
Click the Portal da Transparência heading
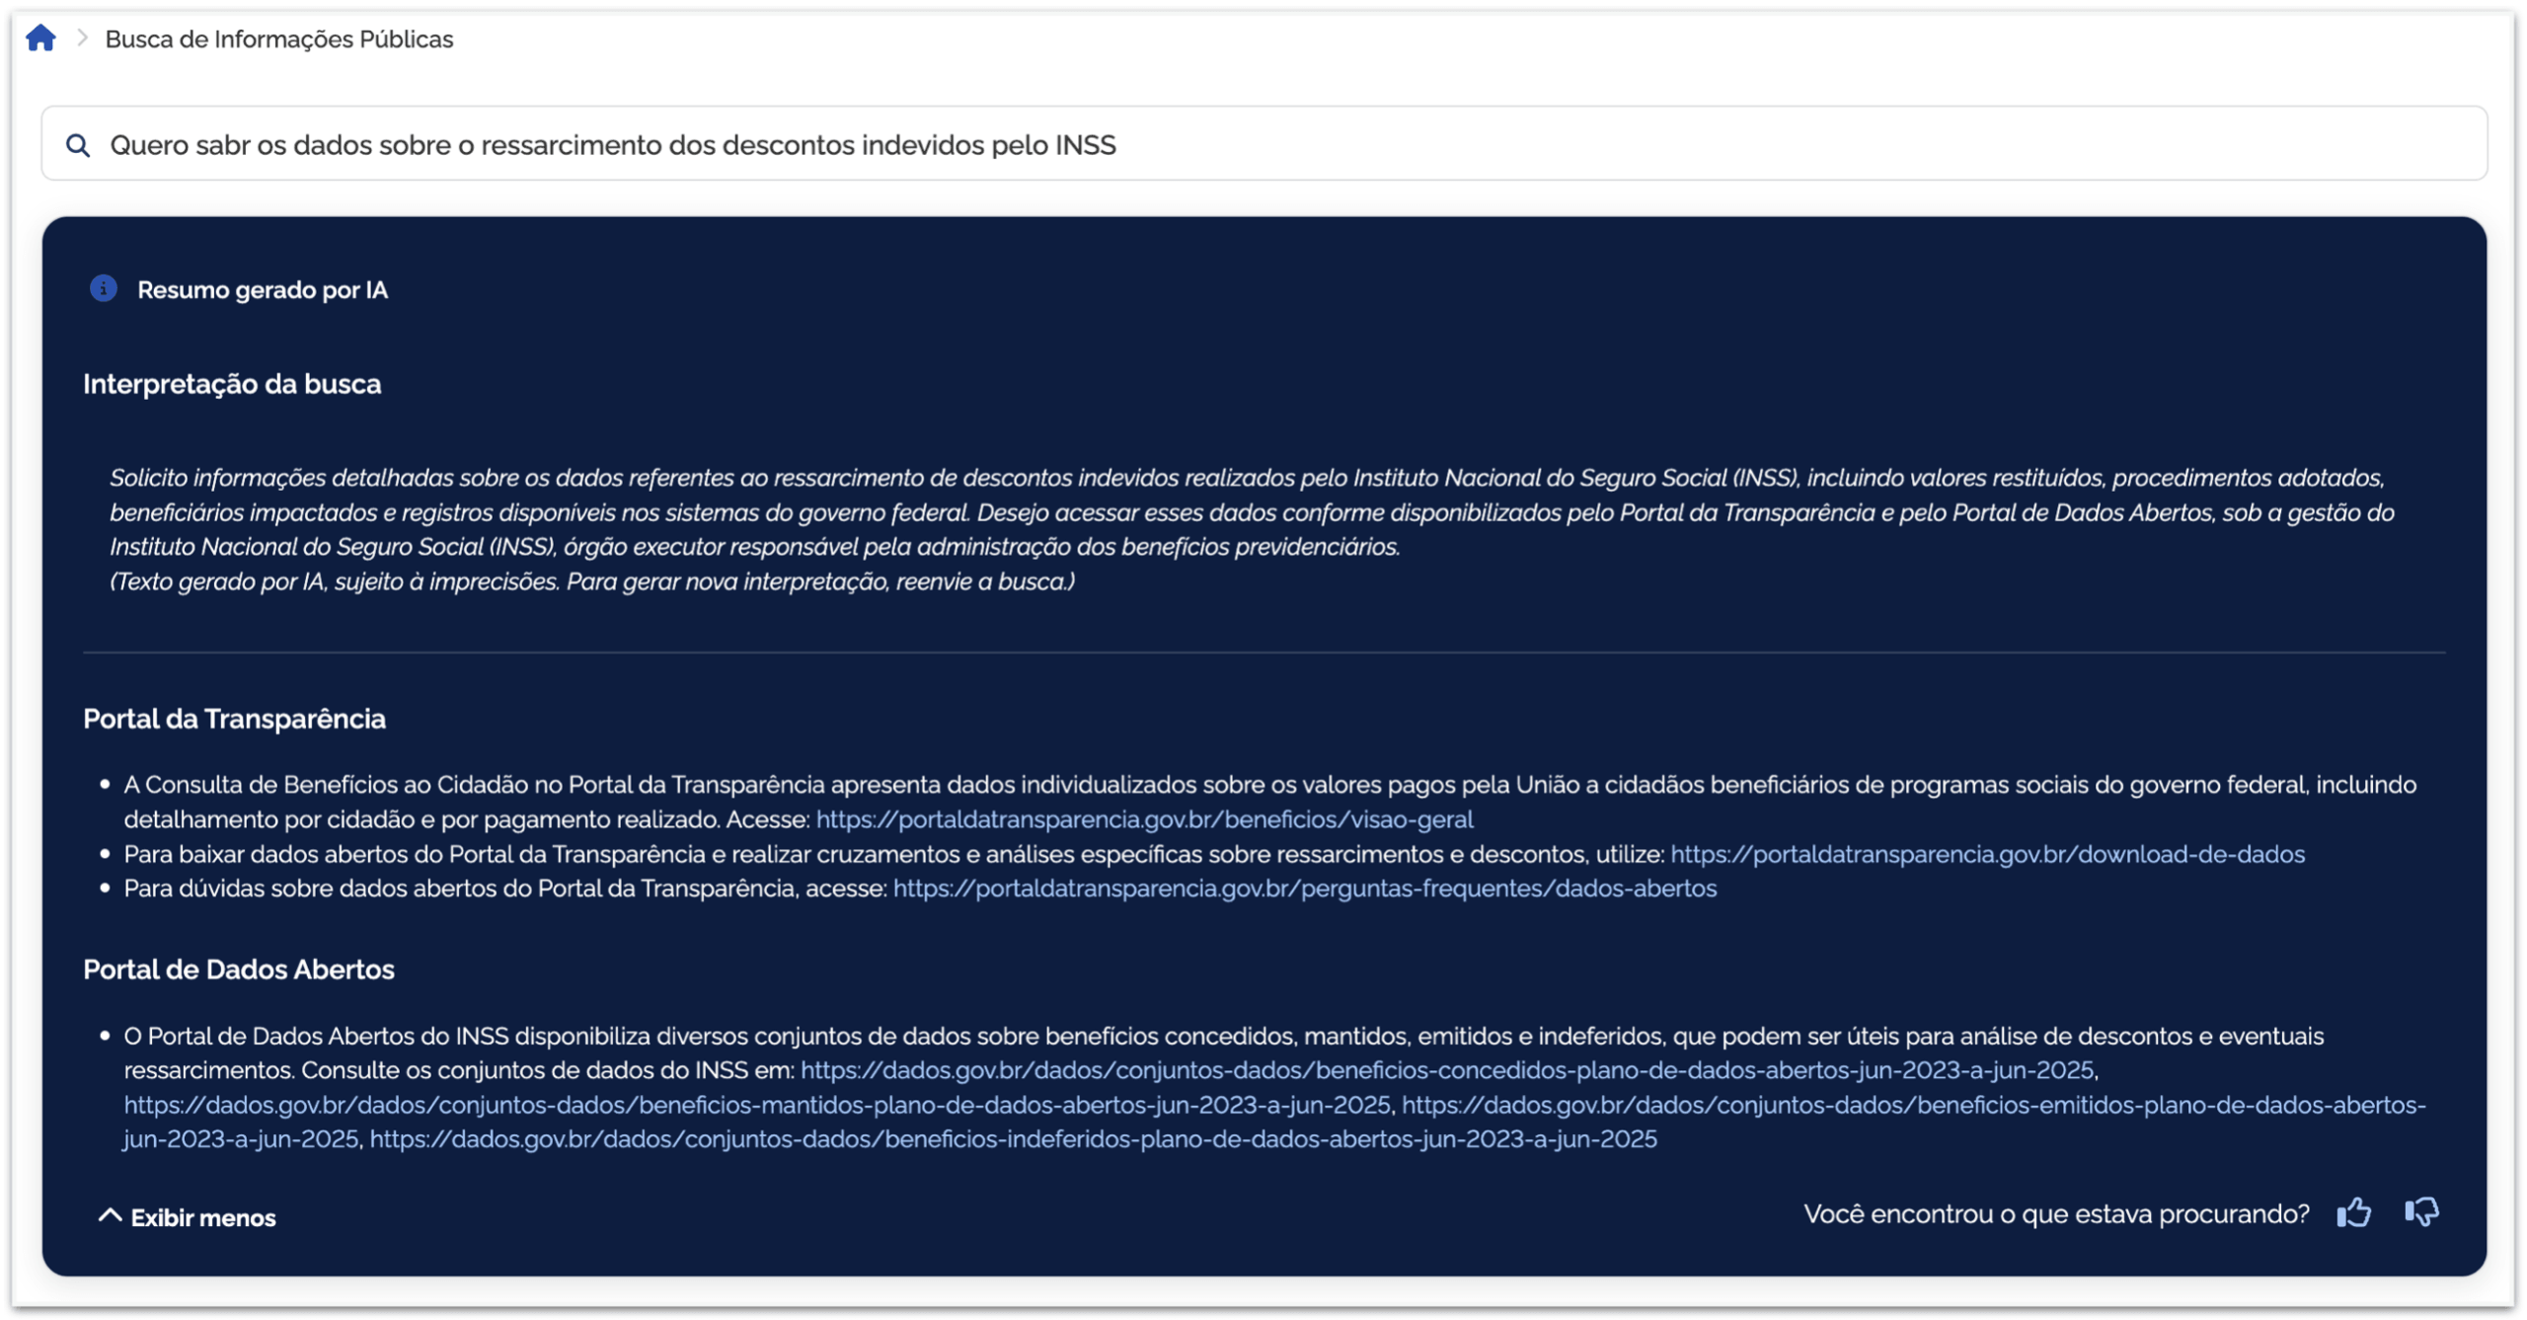(x=234, y=719)
